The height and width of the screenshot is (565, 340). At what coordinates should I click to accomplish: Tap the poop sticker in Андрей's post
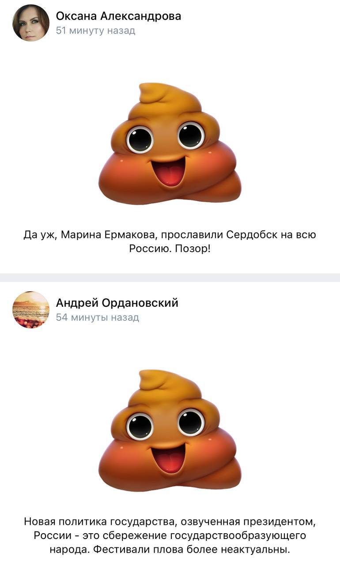pos(170,430)
